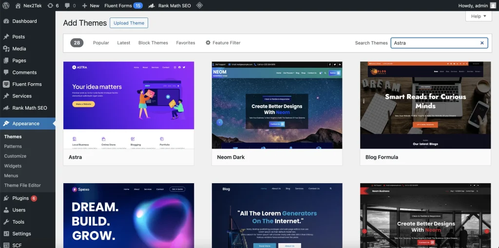This screenshot has height=248, width=499.
Task: Click the Pages icon in sidebar
Action: pyautogui.click(x=6, y=60)
